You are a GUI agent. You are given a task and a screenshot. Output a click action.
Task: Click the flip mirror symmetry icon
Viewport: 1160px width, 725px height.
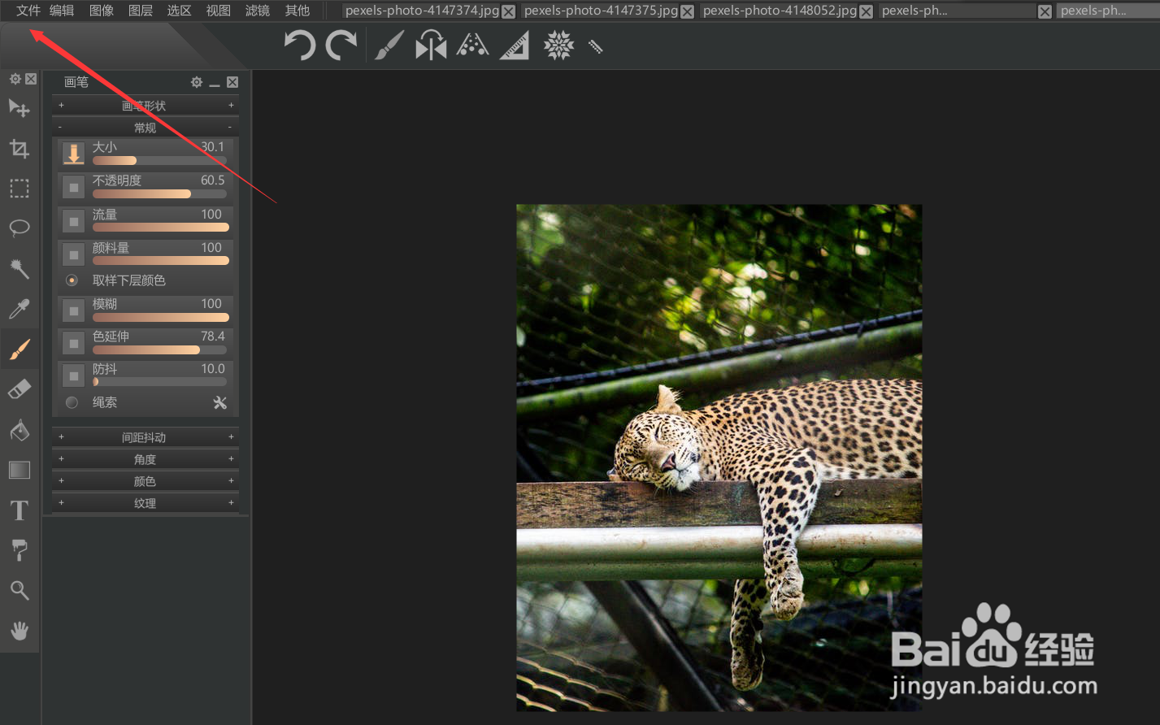[431, 46]
